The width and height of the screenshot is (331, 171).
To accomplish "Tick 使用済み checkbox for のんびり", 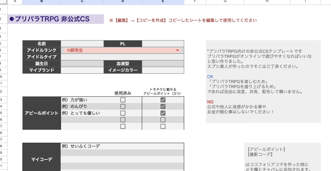I will 123,106.
